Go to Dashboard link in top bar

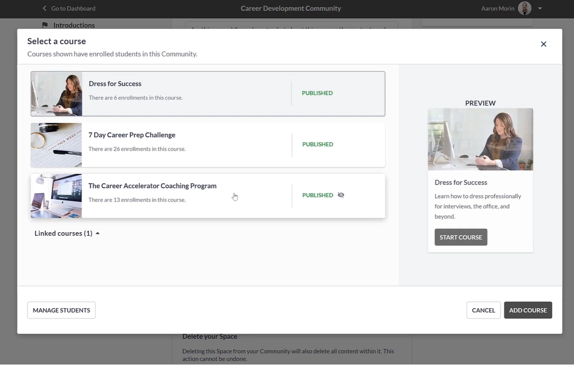(x=73, y=8)
